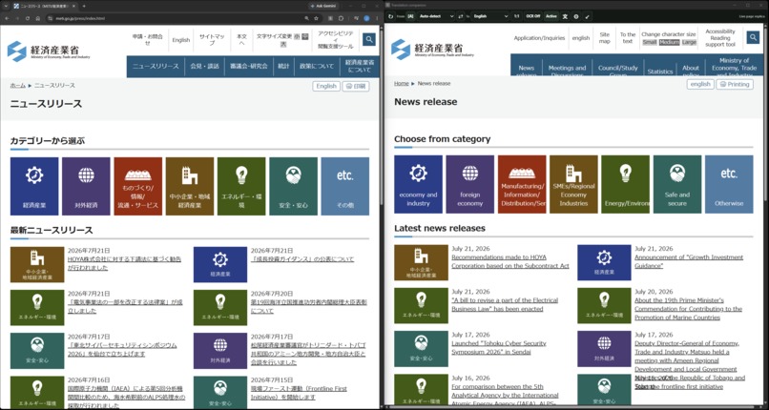Select 安全・安心 category tile
This screenshot has width=769, height=410.
coord(293,186)
